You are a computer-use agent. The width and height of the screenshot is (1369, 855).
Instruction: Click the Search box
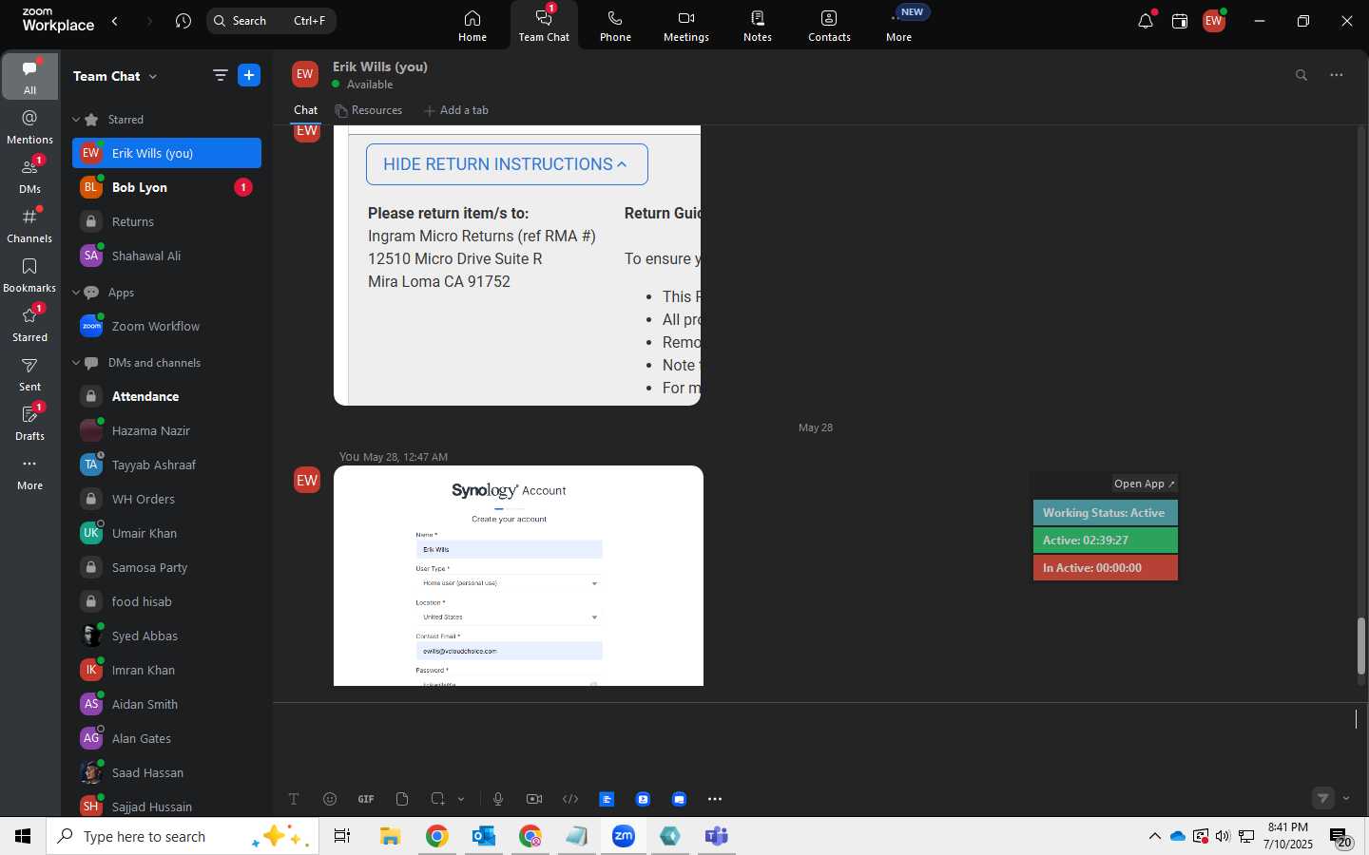tap(271, 21)
